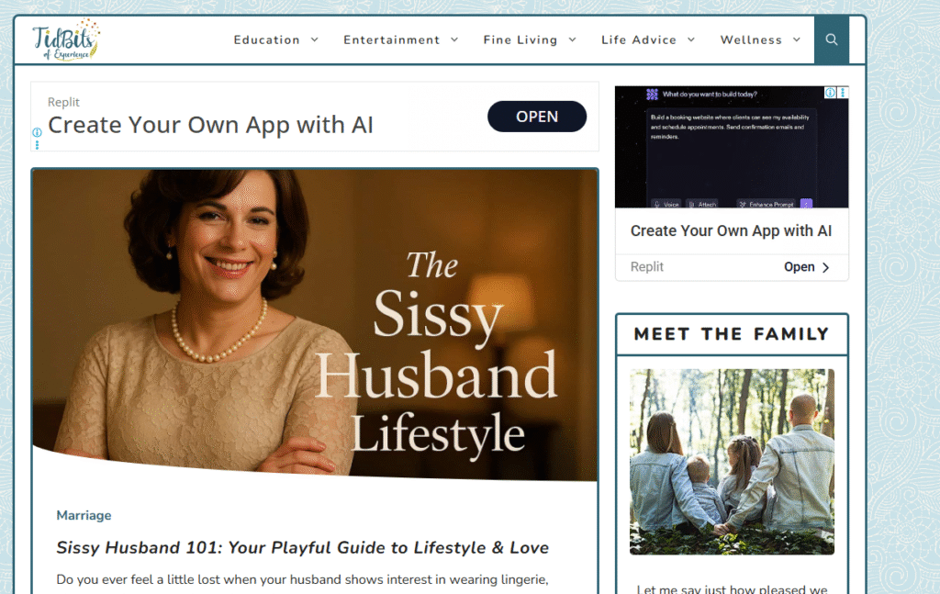Viewport: 940px width, 594px height.
Task: Click the arrow beside Open in sidebar ad
Action: [x=825, y=267]
